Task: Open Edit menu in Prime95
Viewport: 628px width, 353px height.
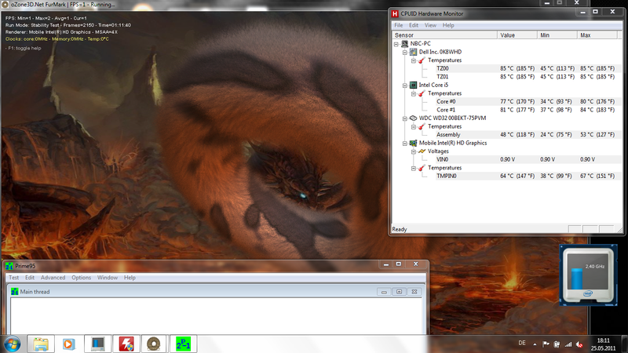Action: pos(30,278)
